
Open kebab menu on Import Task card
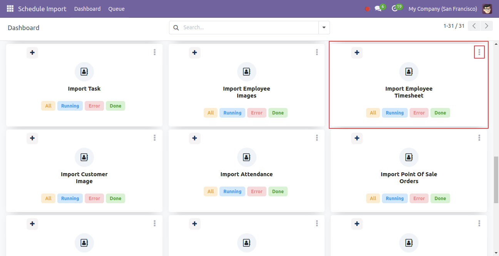coord(154,52)
